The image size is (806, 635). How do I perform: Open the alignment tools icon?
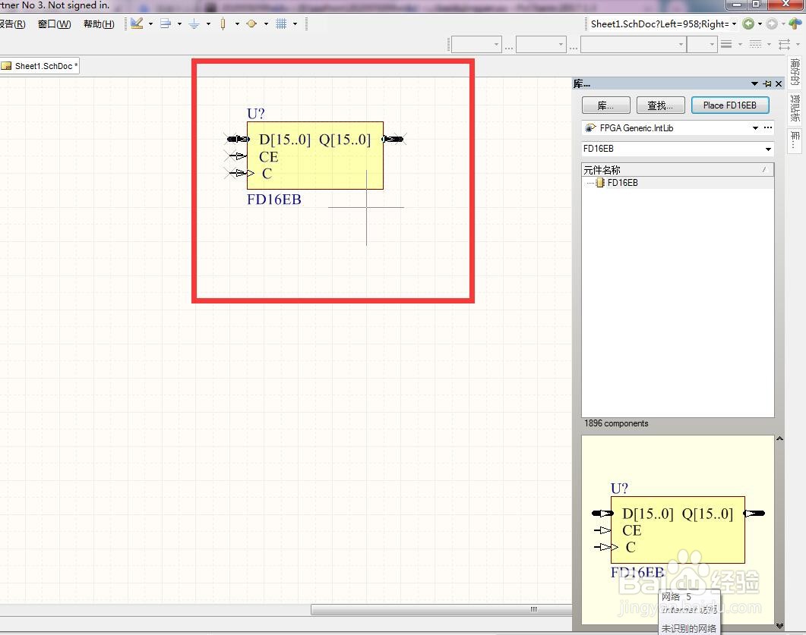166,24
